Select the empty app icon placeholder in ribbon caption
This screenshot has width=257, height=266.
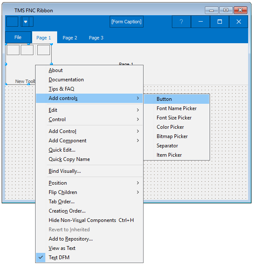12,22
